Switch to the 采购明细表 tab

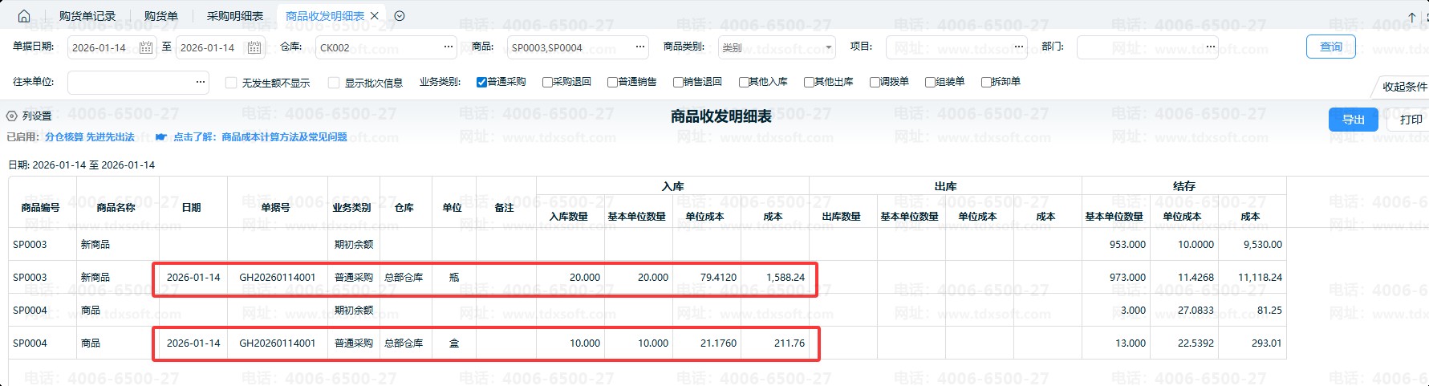click(x=235, y=16)
